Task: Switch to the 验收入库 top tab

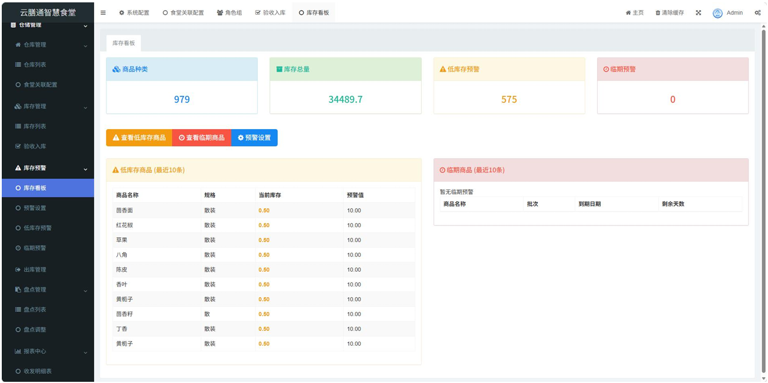Action: point(270,12)
